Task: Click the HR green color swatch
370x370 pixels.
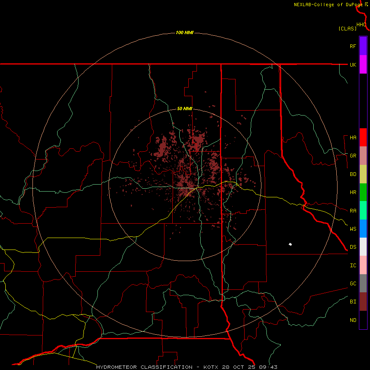Action: tap(363, 192)
